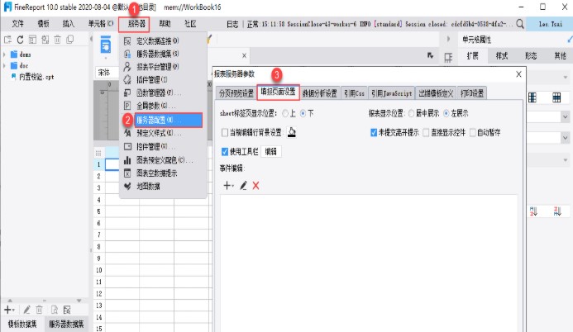The height and width of the screenshot is (332, 573).
Task: Select 地图数据 menu entry
Action: [163, 186]
